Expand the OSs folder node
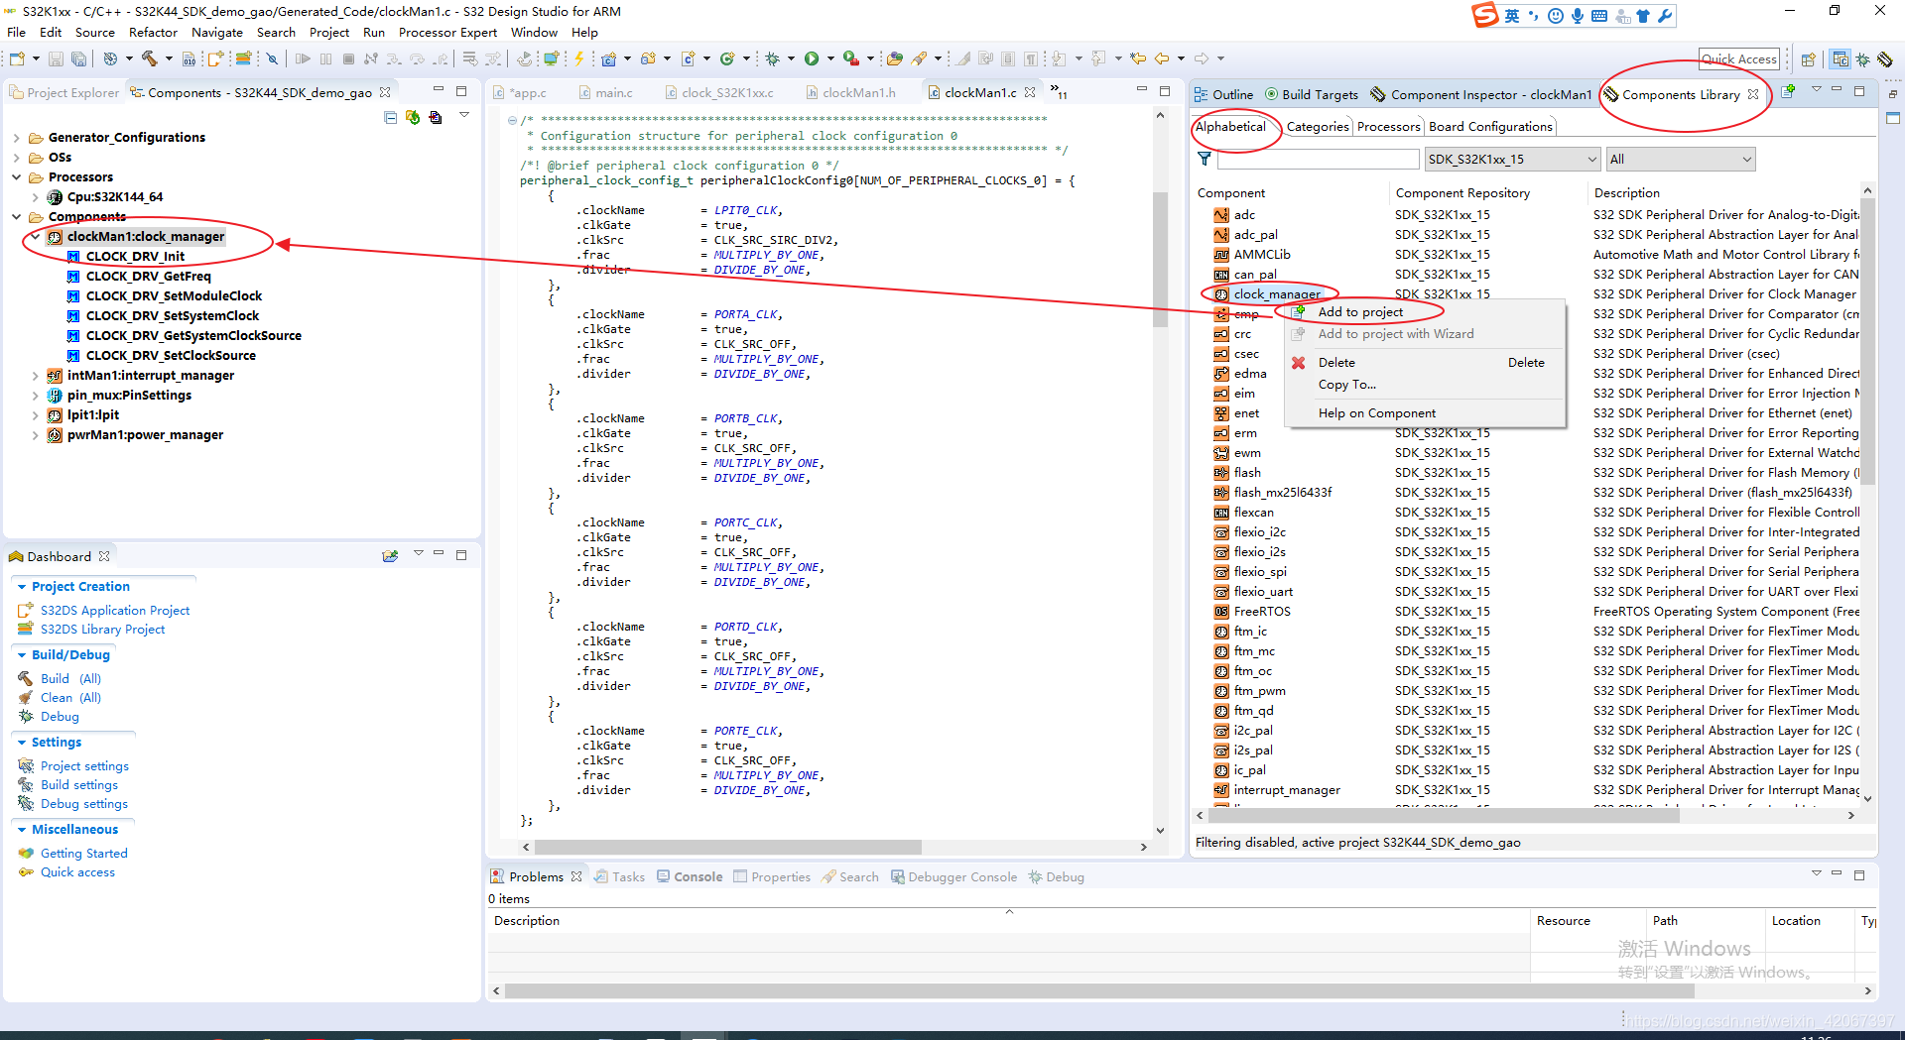 [x=16, y=158]
